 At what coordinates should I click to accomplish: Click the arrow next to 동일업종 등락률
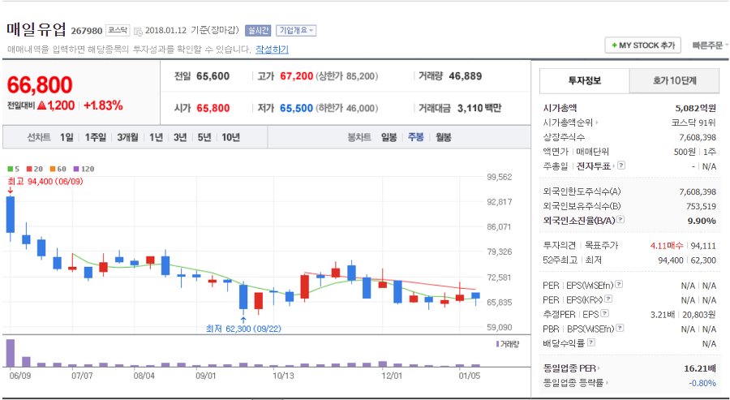[606, 383]
